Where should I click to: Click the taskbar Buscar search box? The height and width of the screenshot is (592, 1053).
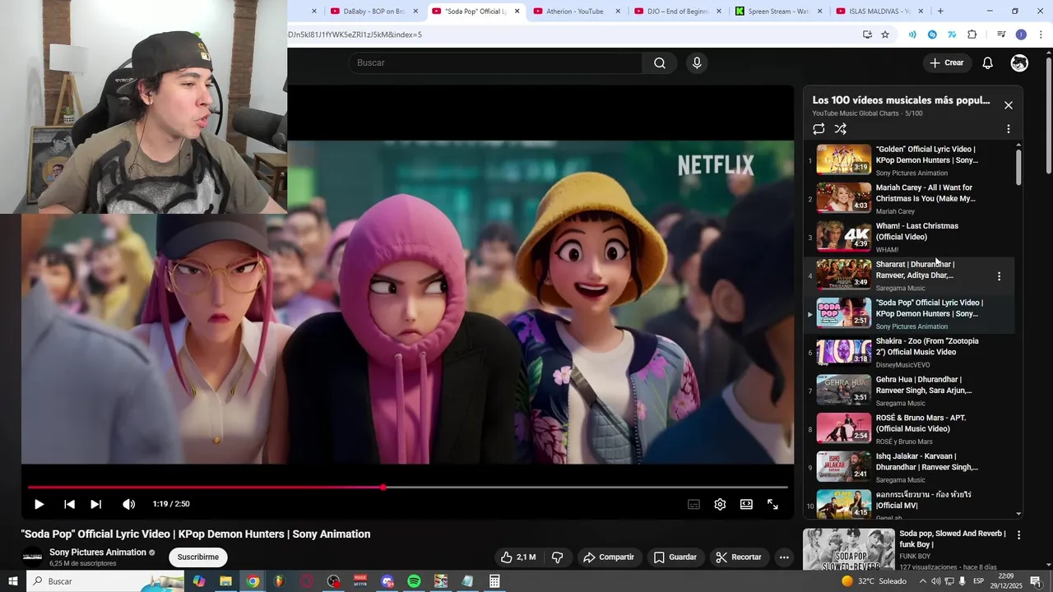[x=105, y=581]
